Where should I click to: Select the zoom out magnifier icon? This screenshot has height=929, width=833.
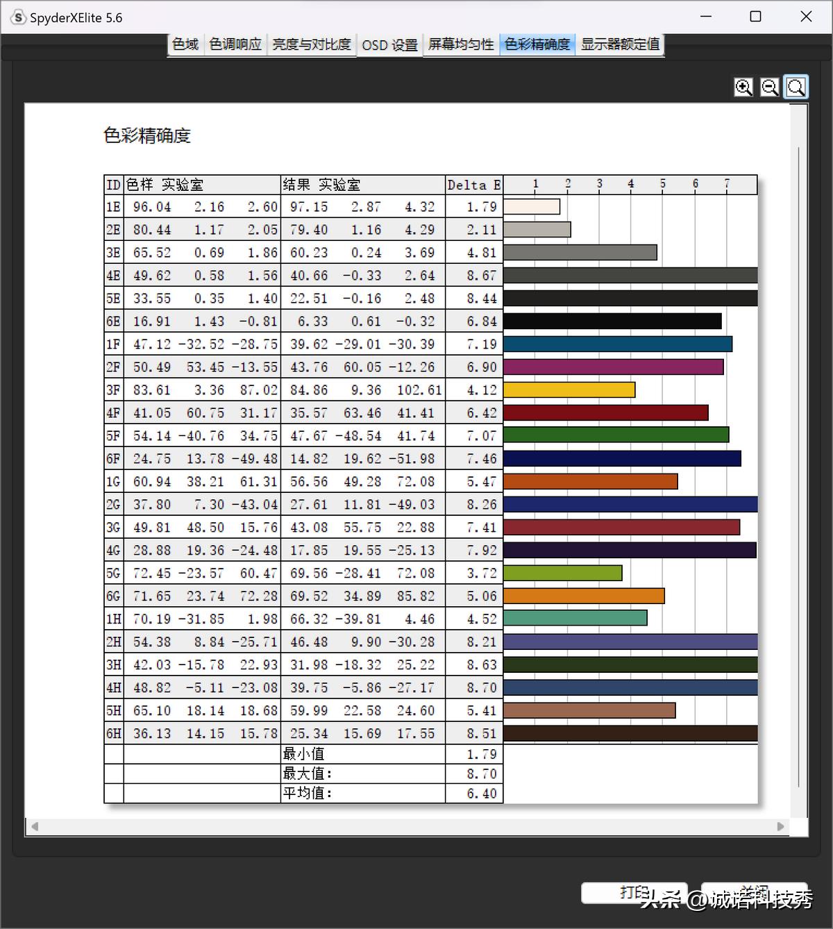(x=769, y=87)
